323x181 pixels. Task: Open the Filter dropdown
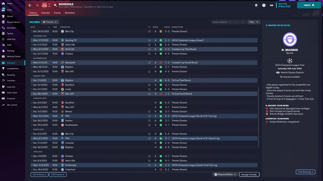pos(254,22)
